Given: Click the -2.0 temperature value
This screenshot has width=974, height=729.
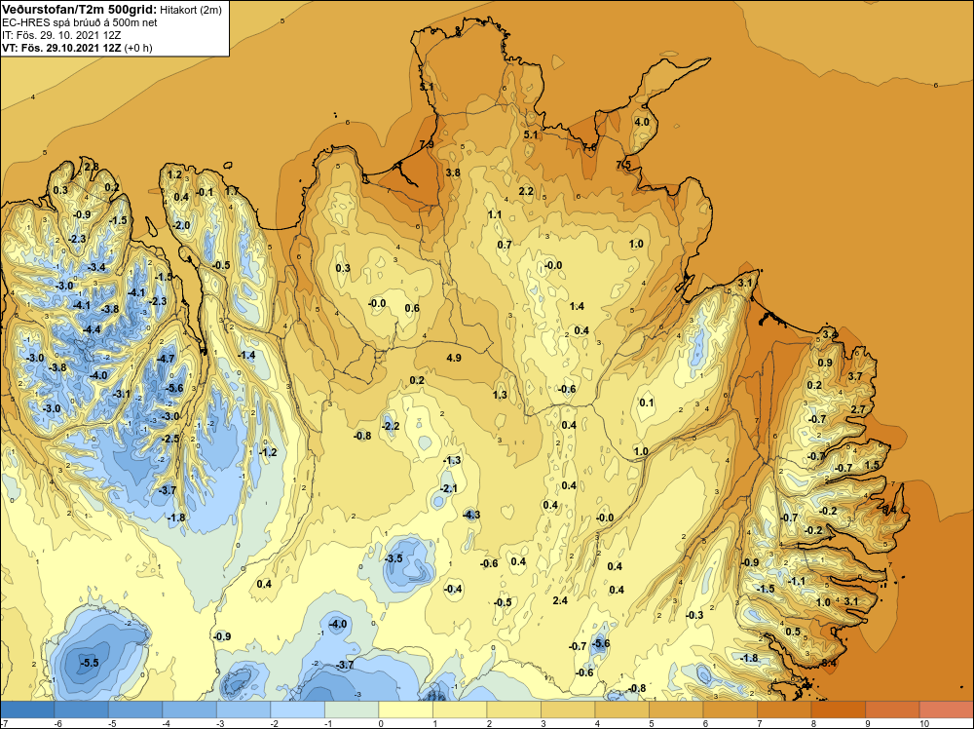Looking at the screenshot, I should click(x=181, y=225).
